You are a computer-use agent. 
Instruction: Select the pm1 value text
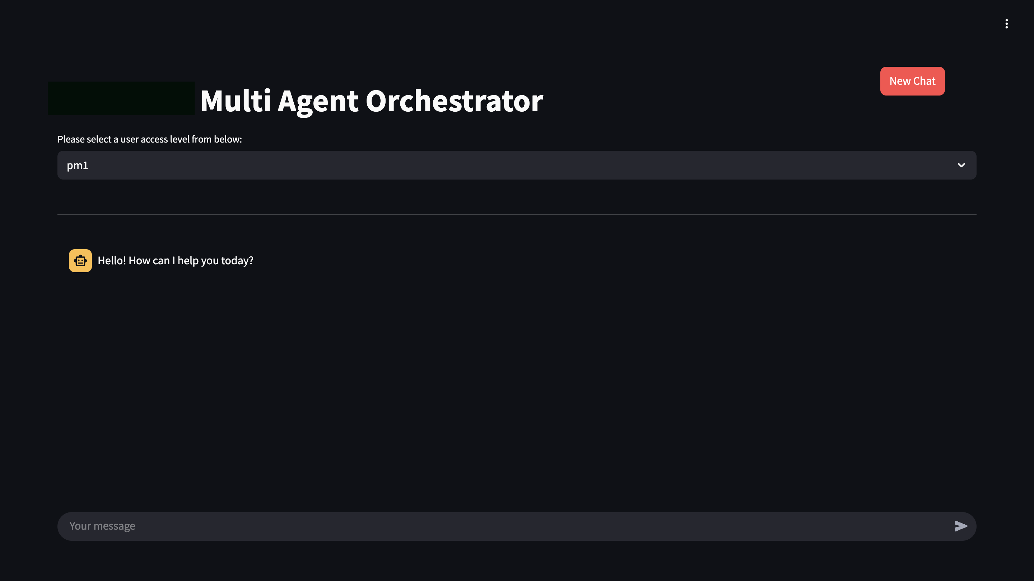pos(78,166)
